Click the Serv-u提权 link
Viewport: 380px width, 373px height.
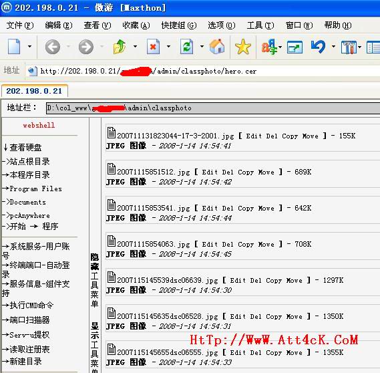tap(29, 335)
